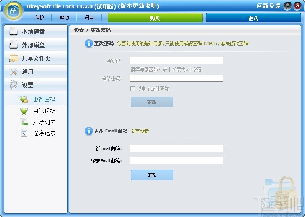The width and height of the screenshot is (305, 217).
Task: Click the 确认密码 input field
Action: (x=176, y=78)
